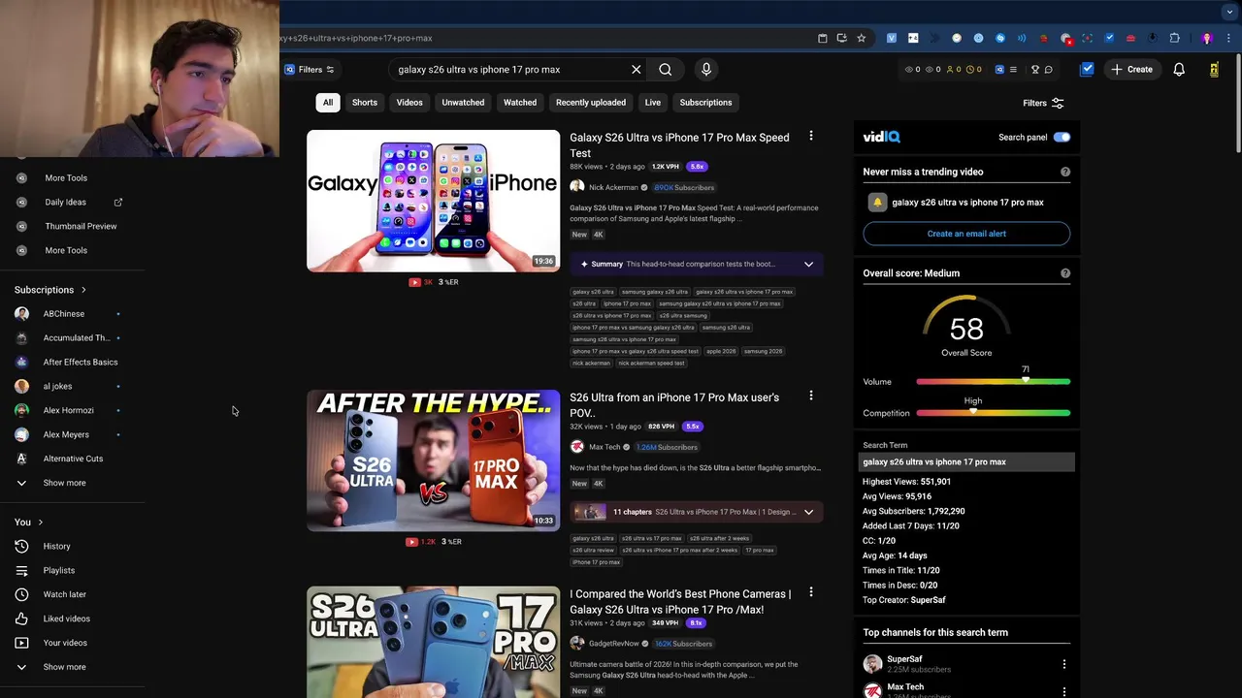Open the Galaxy S26 Ultra Speed Test thumbnail

[434, 201]
